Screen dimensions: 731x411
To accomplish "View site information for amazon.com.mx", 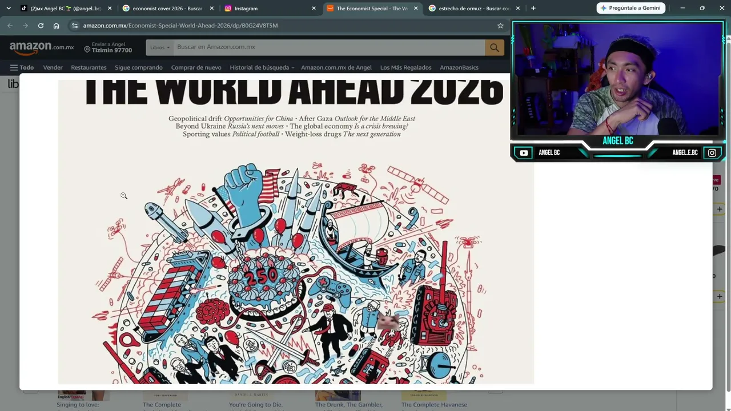I will (x=75, y=26).
